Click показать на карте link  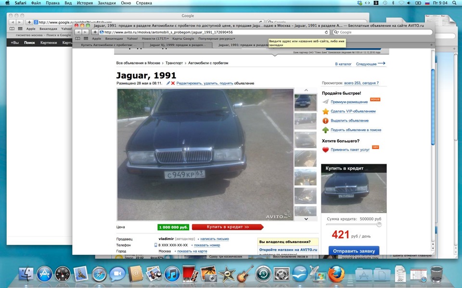pos(192,251)
